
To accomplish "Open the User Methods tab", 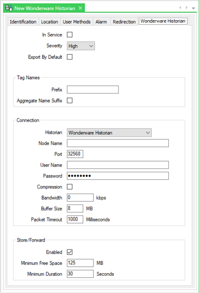I will (77, 22).
